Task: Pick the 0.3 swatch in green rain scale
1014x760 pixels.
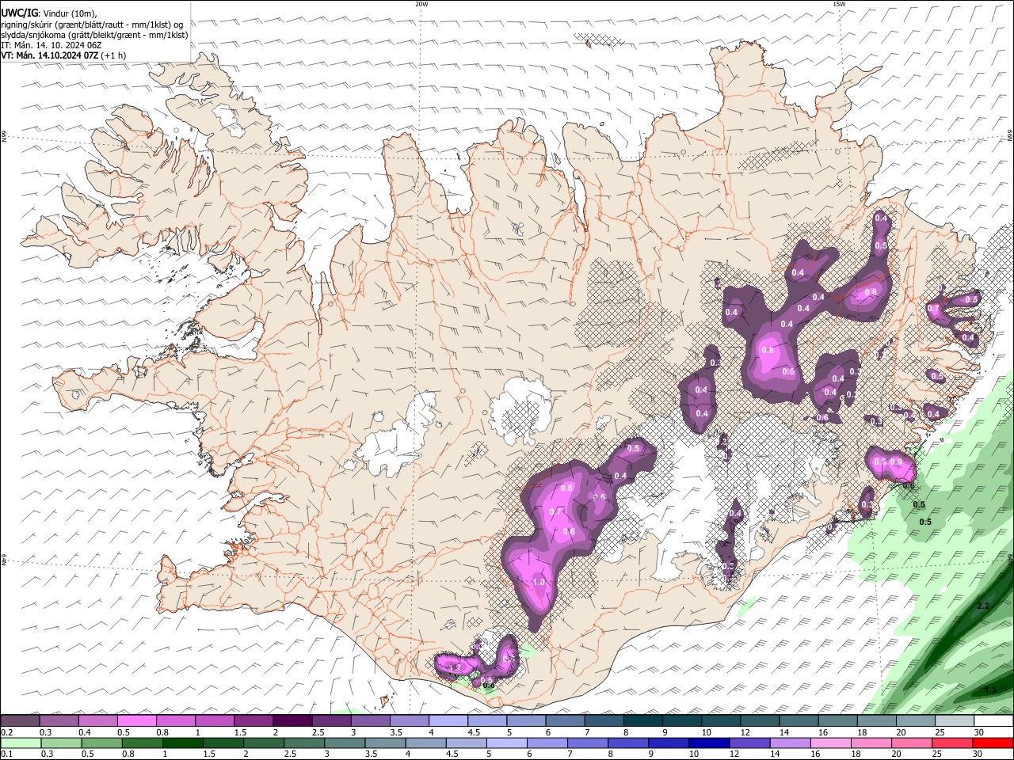Action: tap(61, 743)
